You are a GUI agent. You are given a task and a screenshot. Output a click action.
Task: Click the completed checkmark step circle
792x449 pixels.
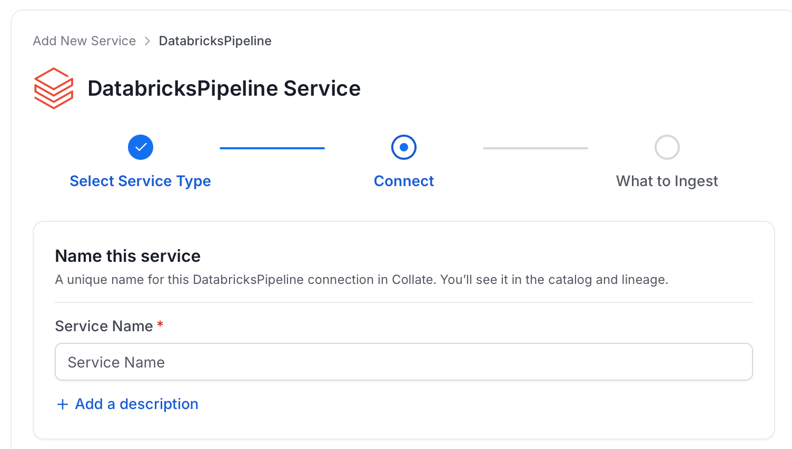141,147
